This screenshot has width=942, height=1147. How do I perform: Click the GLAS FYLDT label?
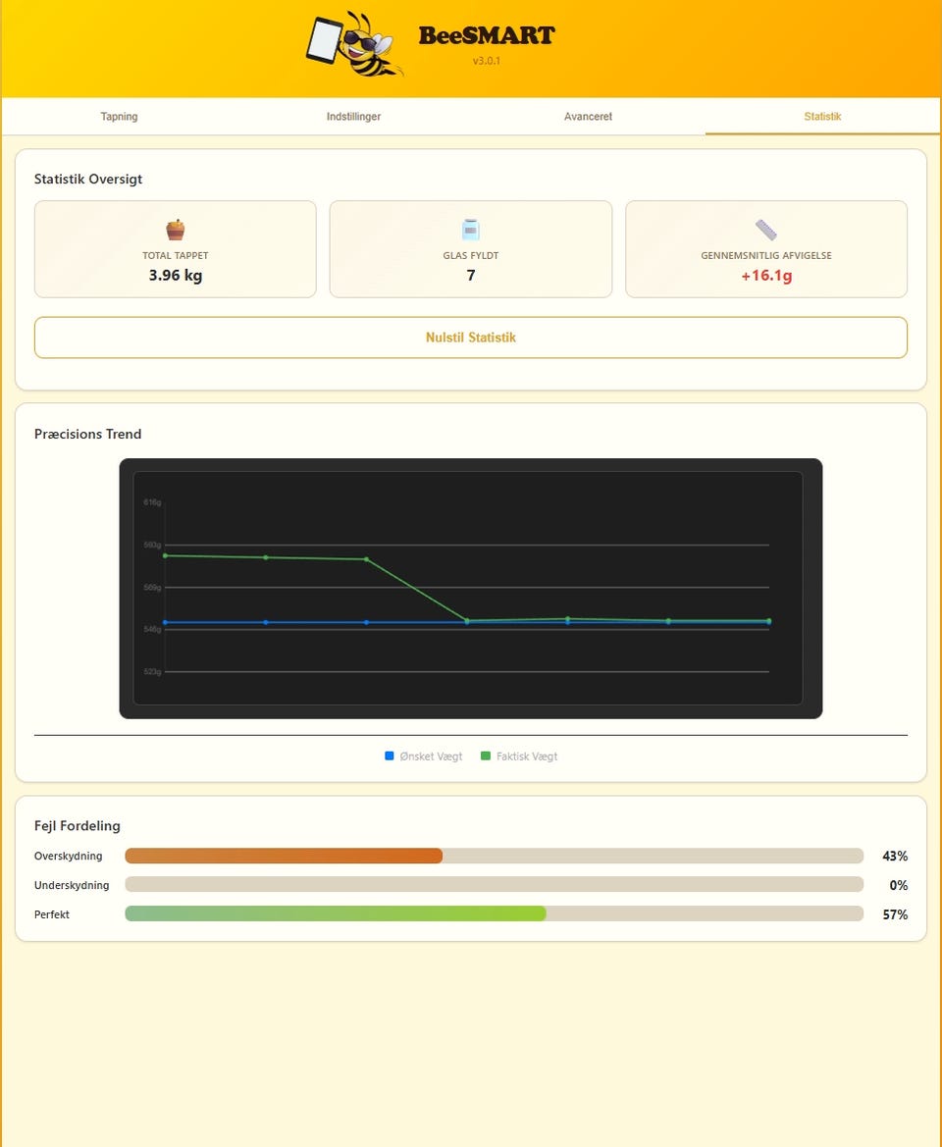pyautogui.click(x=471, y=255)
